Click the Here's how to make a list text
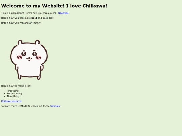Screen dimensions: 182x136 click(16, 86)
